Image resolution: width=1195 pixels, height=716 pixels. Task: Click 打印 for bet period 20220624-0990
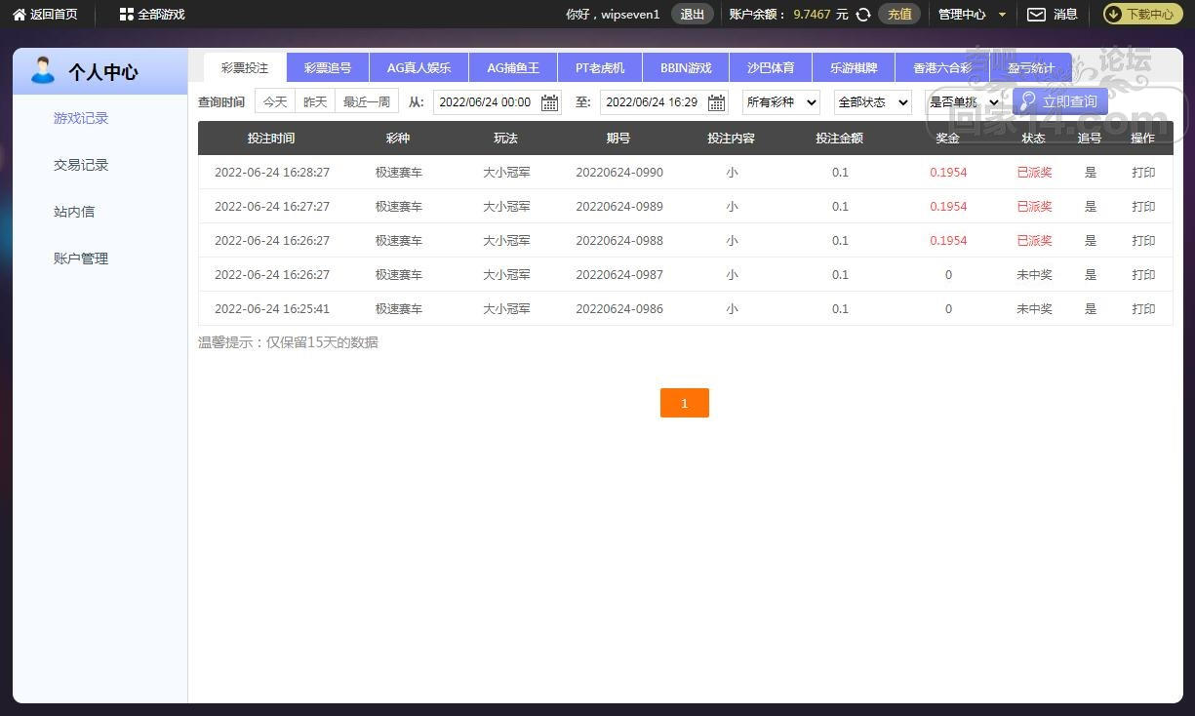1143,173
